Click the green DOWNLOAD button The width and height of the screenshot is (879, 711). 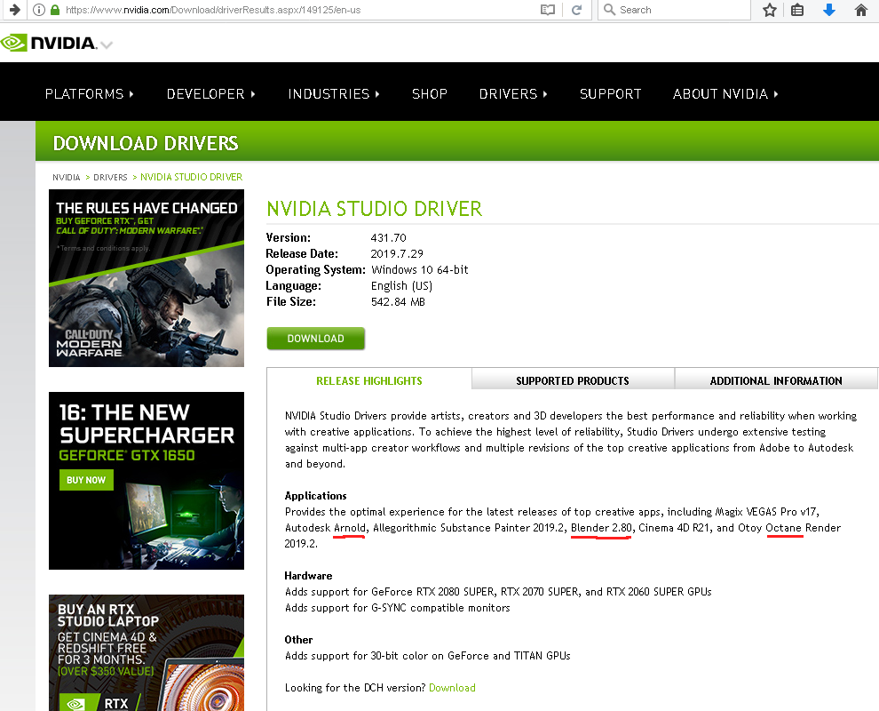315,339
